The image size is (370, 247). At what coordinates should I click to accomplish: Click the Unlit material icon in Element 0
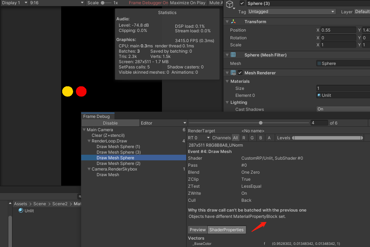(x=319, y=95)
